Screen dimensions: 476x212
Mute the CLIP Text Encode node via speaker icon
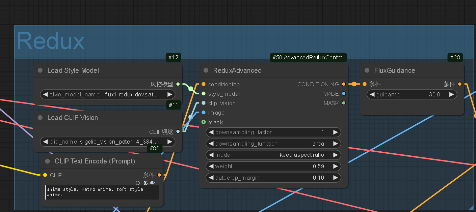point(152,183)
